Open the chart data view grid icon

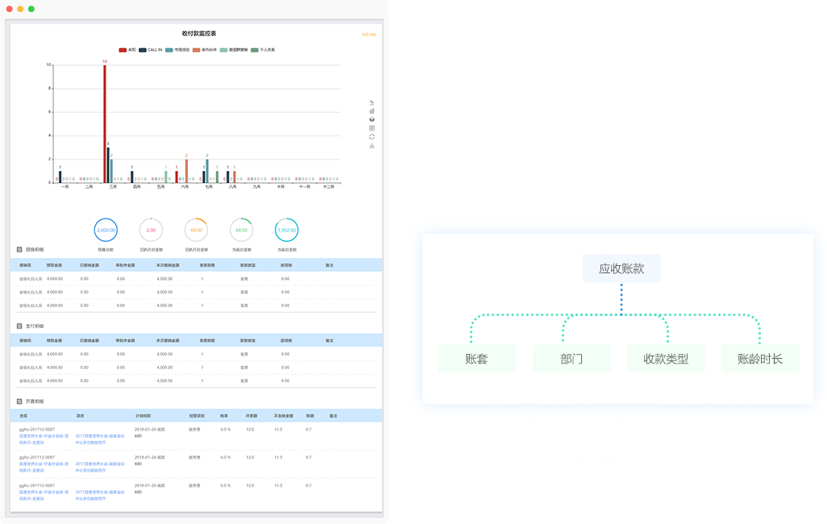[372, 128]
